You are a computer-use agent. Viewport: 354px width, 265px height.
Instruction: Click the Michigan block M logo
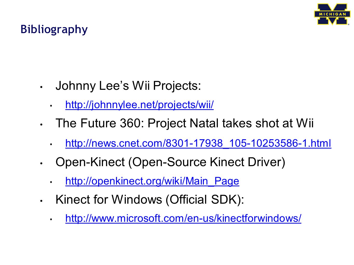pyautogui.click(x=332, y=14)
